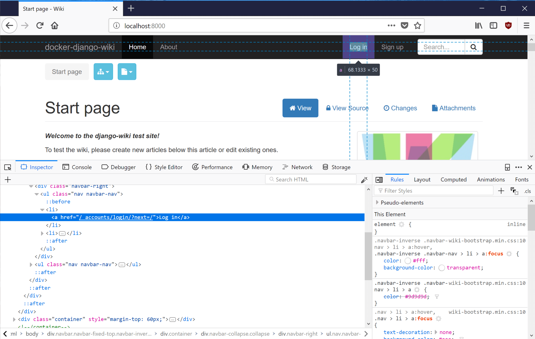
Task: Expand the div class container node
Action: pos(14,319)
